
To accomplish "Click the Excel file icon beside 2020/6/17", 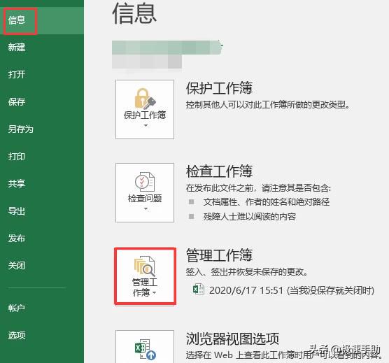I will (x=199, y=289).
